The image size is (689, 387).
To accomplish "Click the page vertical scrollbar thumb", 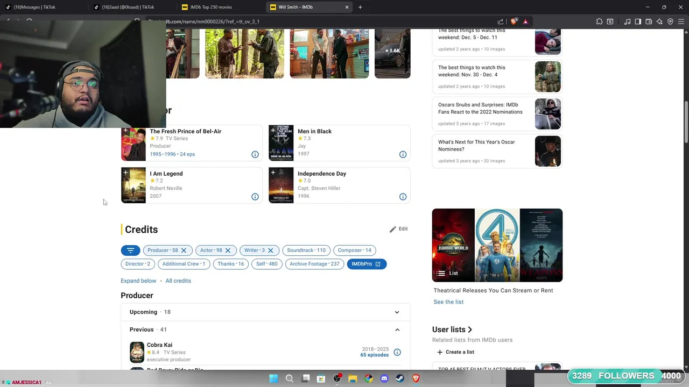I will 686,122.
